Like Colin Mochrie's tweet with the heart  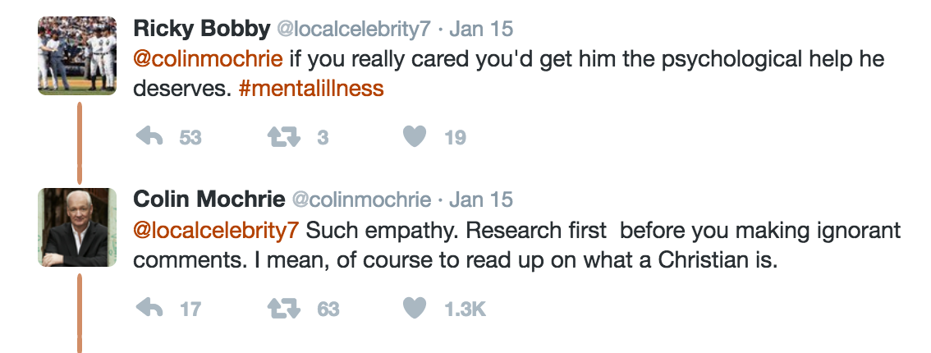416,309
